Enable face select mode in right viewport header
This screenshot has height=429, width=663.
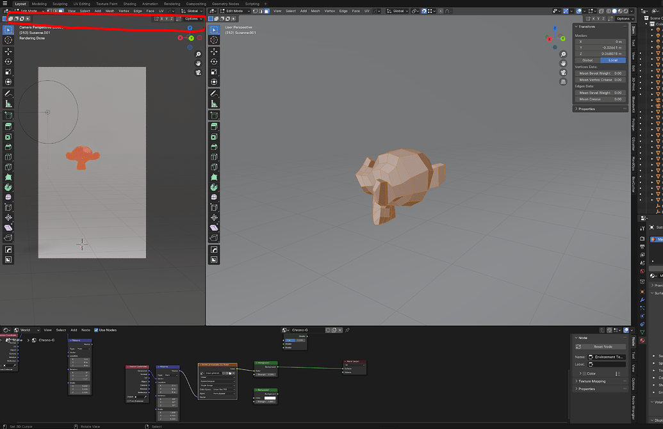point(267,11)
